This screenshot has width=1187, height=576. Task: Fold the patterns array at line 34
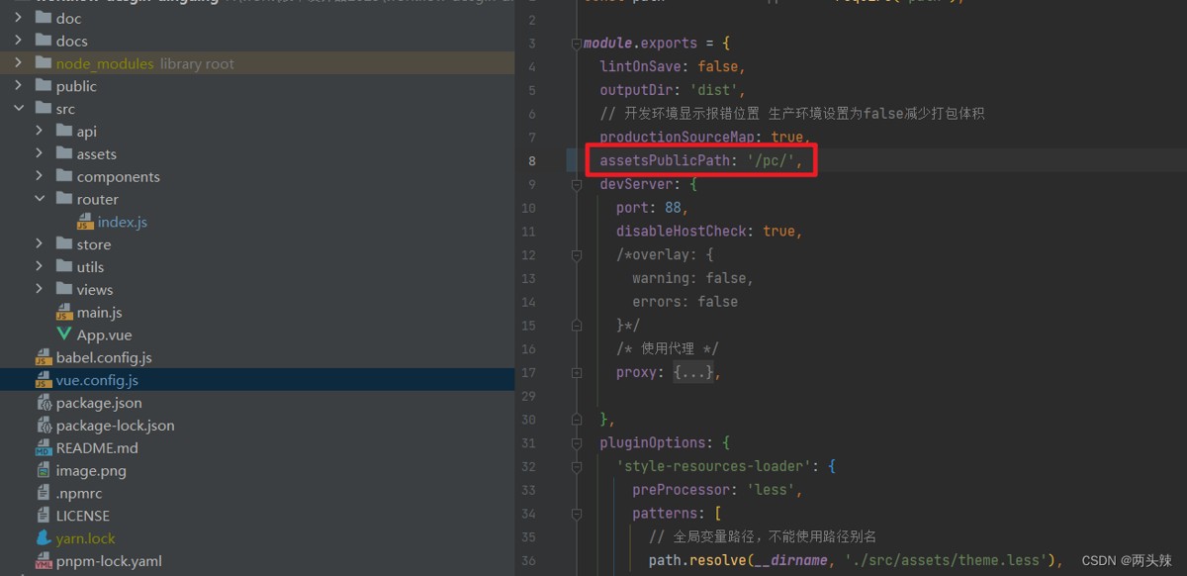coord(576,514)
